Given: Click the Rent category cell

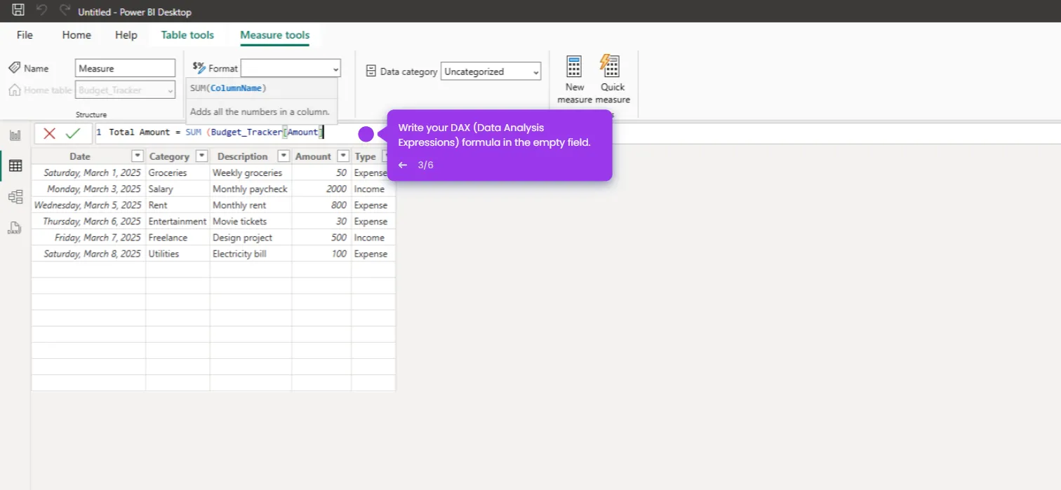Looking at the screenshot, I should tap(178, 205).
